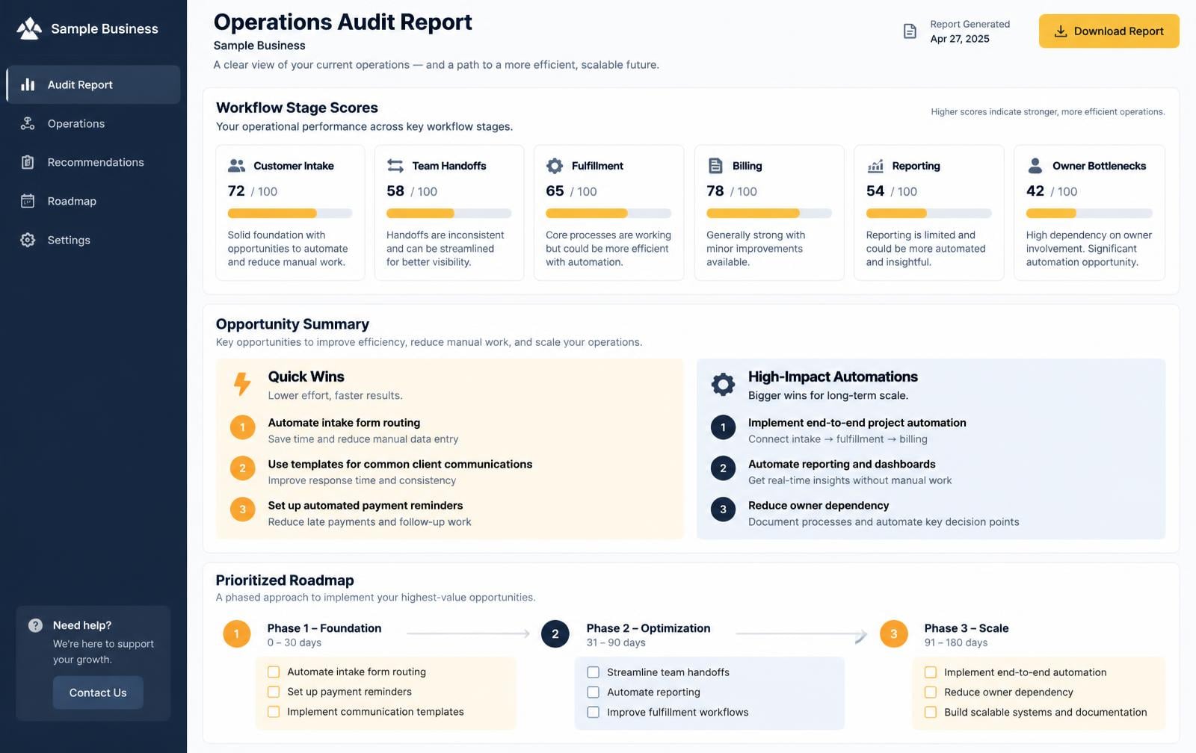1196x753 pixels.
Task: Click the Audit Report bar chart icon
Action: [x=28, y=84]
